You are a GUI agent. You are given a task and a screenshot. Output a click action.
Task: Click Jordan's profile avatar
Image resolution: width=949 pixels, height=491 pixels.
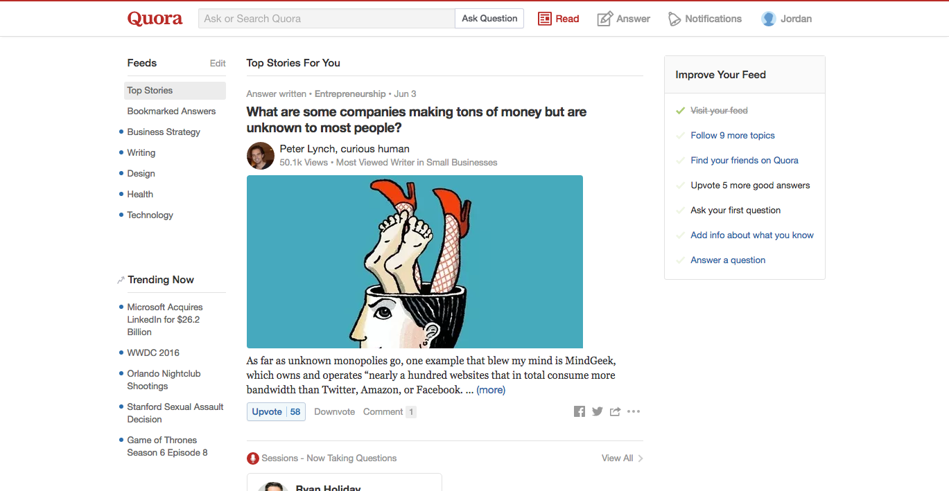point(768,19)
